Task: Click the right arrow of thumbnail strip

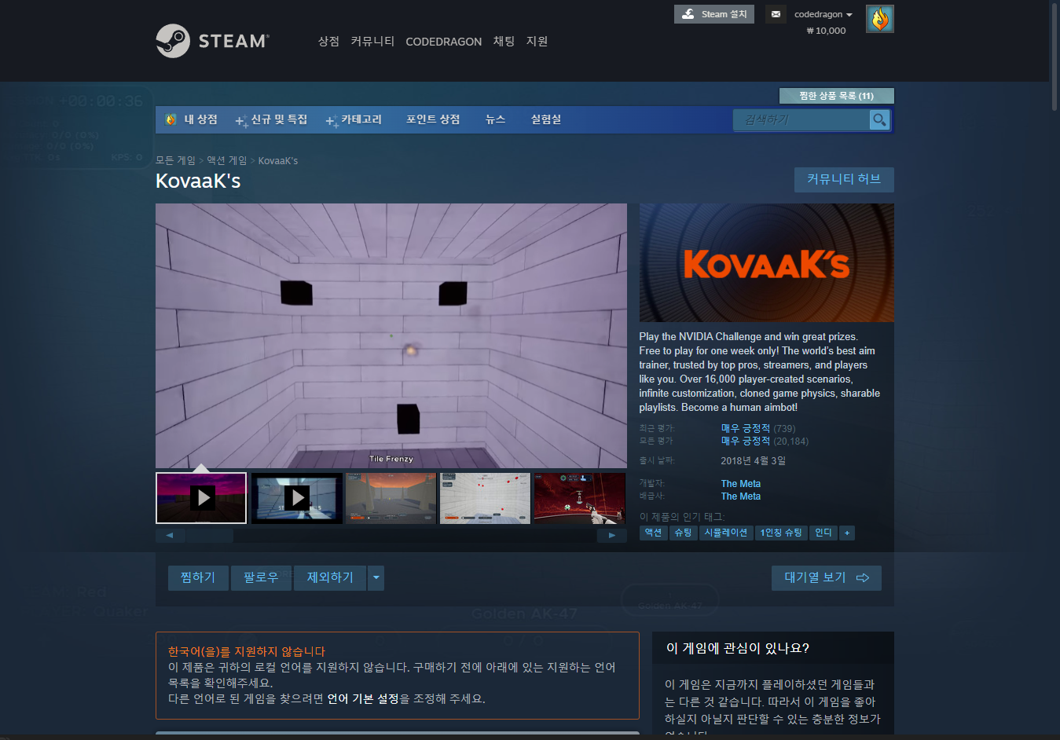Action: pyautogui.click(x=612, y=536)
